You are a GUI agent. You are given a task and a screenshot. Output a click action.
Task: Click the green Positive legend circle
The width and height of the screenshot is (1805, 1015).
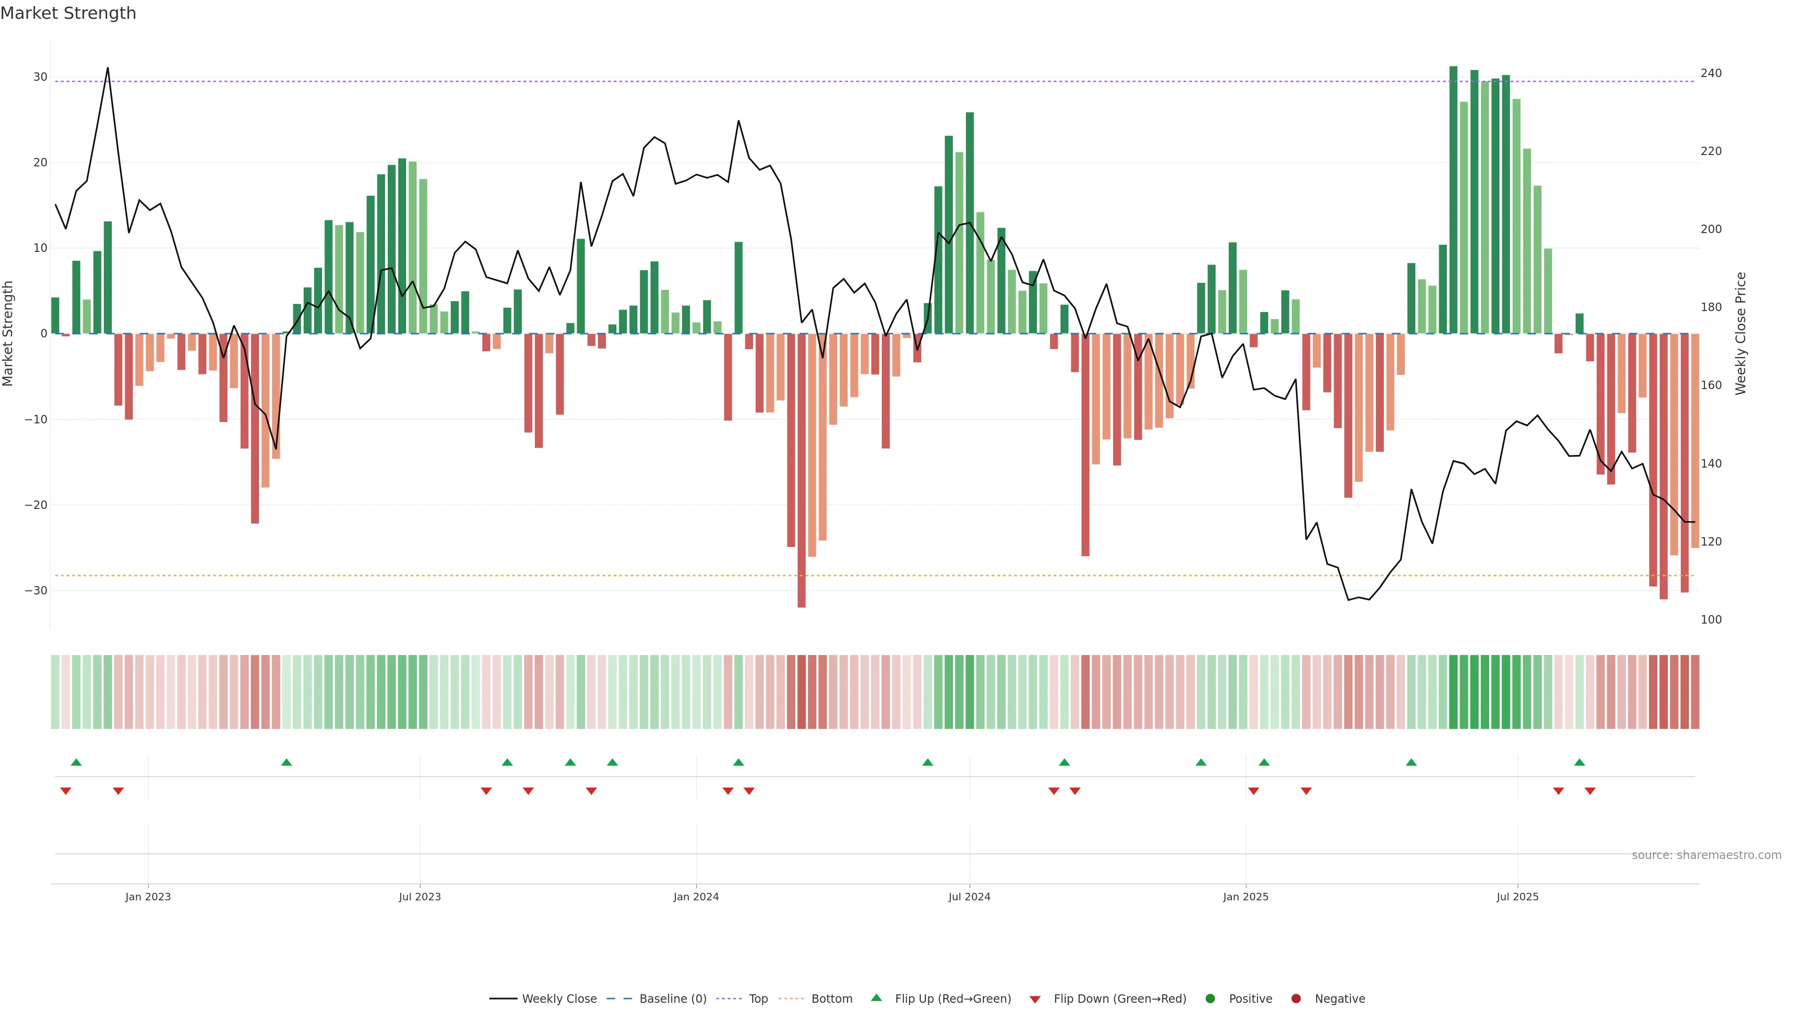click(1210, 998)
